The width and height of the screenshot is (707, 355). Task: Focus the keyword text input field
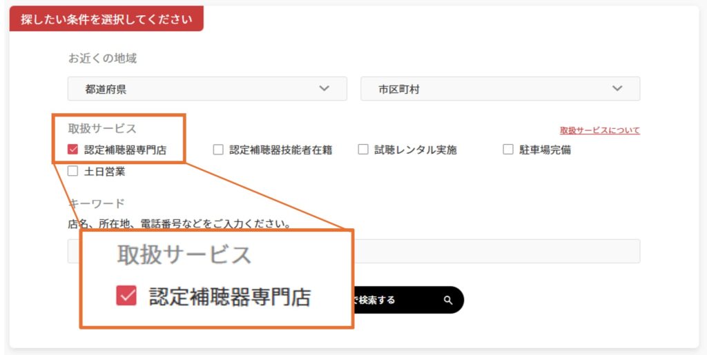[497, 251]
